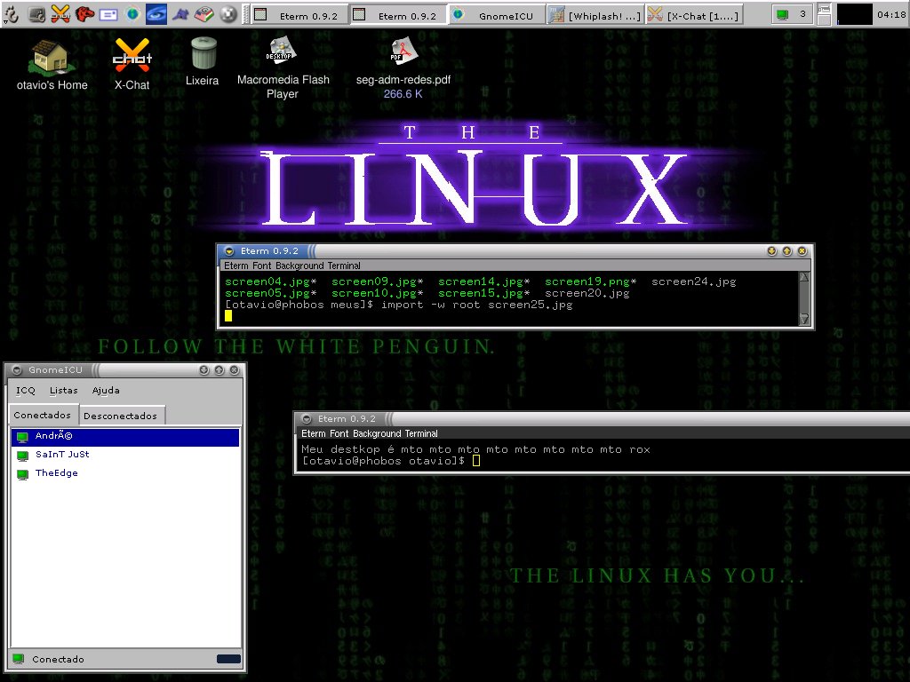Click the middle yellow title button on import Eterm
The image size is (910, 682).
[x=786, y=251]
